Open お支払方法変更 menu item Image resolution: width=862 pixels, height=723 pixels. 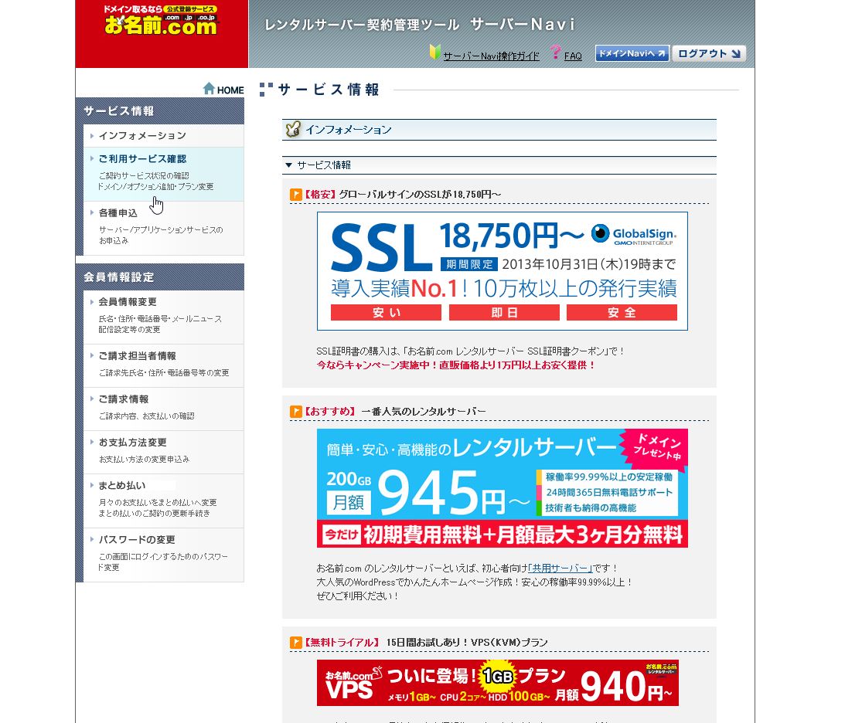tap(163, 452)
